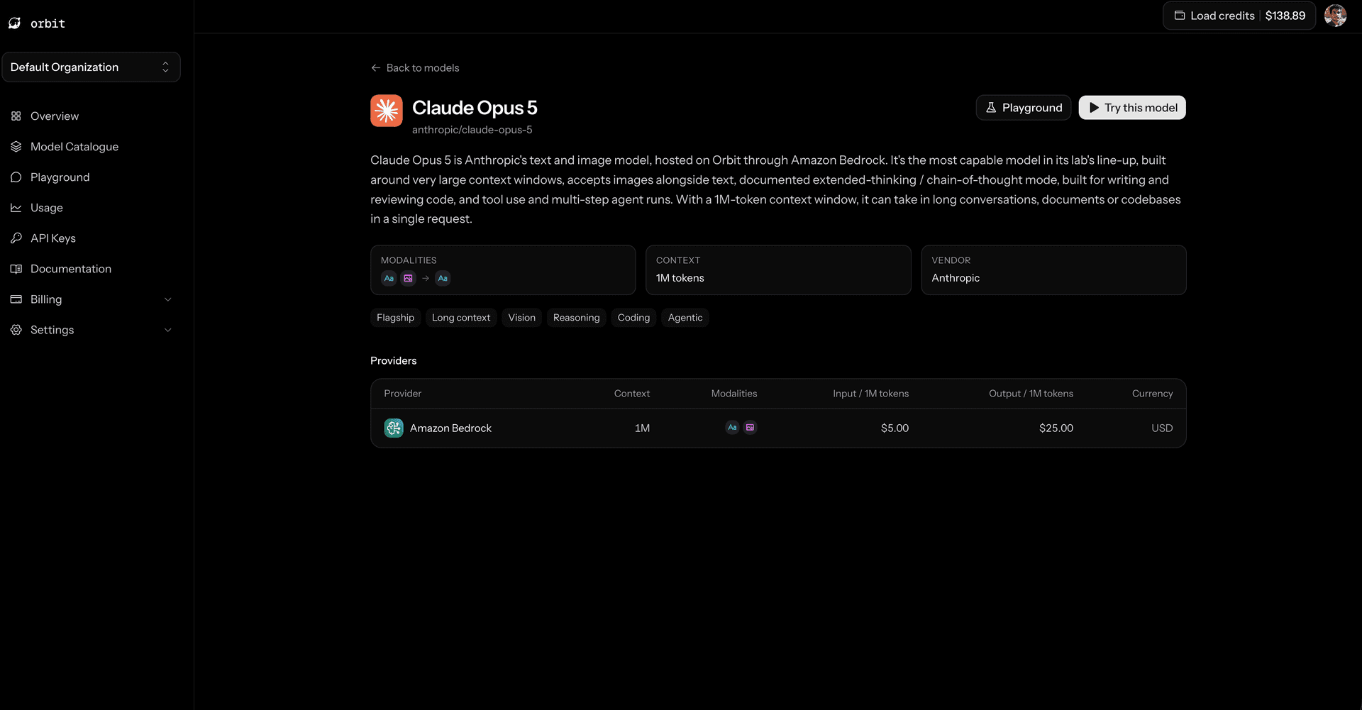
Task: Click the Overview grid icon
Action: click(16, 116)
